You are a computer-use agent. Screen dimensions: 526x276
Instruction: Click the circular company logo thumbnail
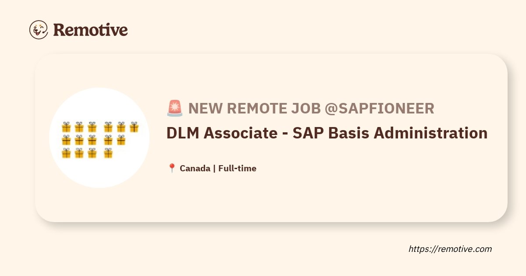(x=100, y=138)
